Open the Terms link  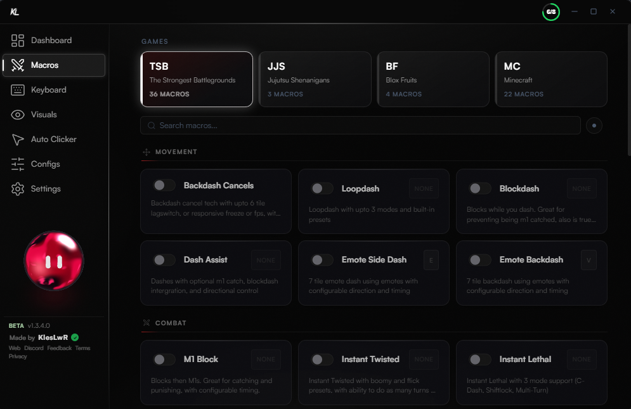coord(83,348)
